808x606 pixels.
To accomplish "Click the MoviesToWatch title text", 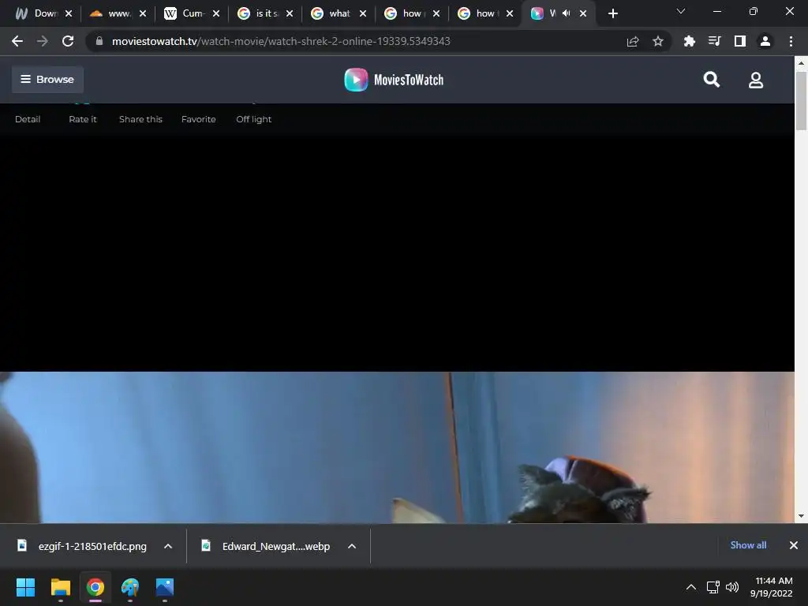I will (x=409, y=80).
